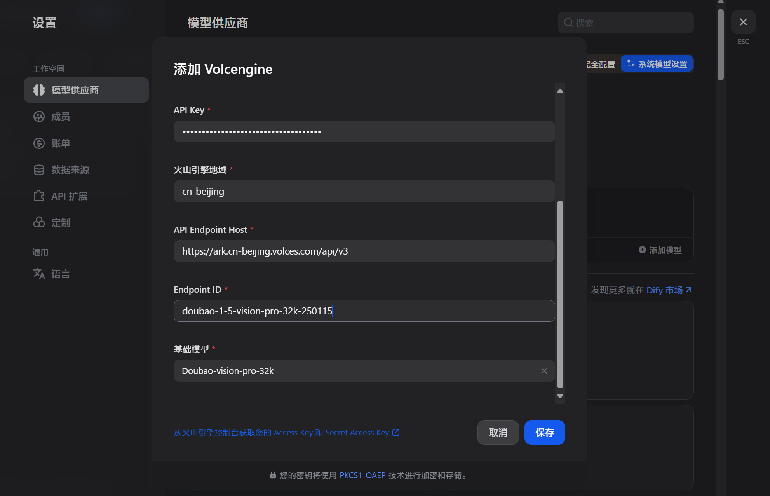Open the 基础模型 base model dropdown
Viewport: 770px width, 496px height.
pos(350,371)
